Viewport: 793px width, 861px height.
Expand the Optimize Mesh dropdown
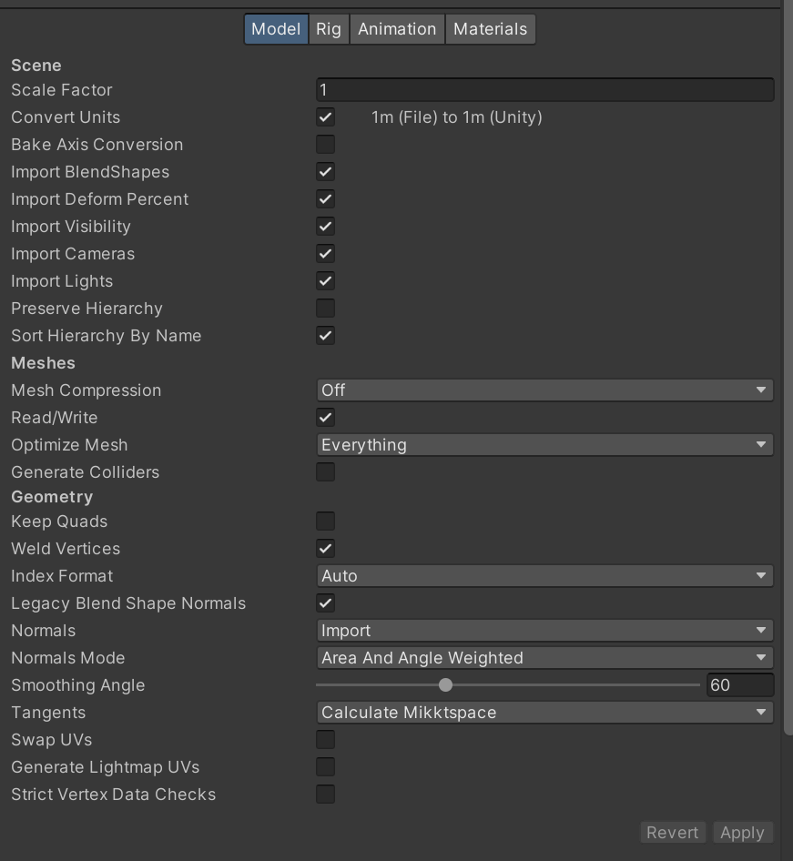click(544, 445)
